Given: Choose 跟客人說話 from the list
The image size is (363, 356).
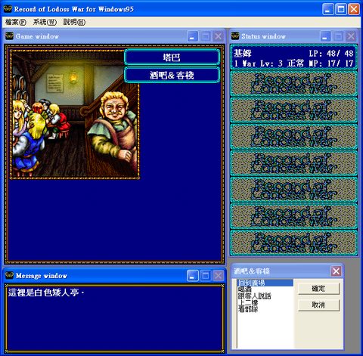Looking at the screenshot, I should point(255,296).
